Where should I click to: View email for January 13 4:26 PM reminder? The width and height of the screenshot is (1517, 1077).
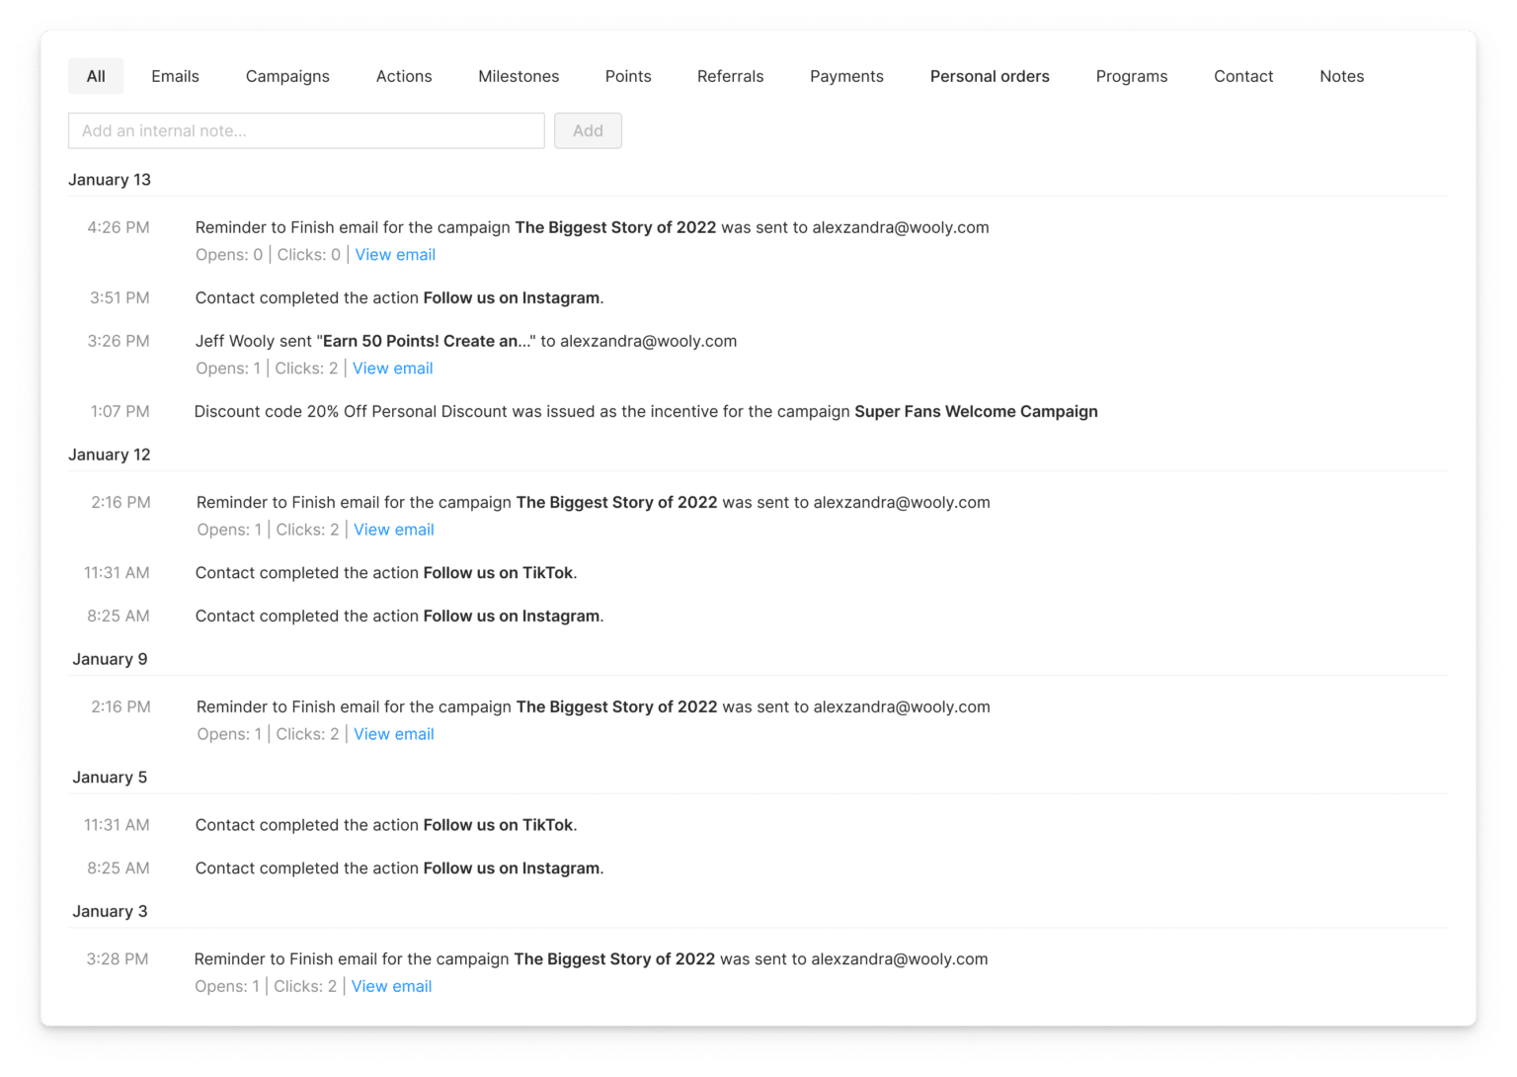[x=395, y=255]
